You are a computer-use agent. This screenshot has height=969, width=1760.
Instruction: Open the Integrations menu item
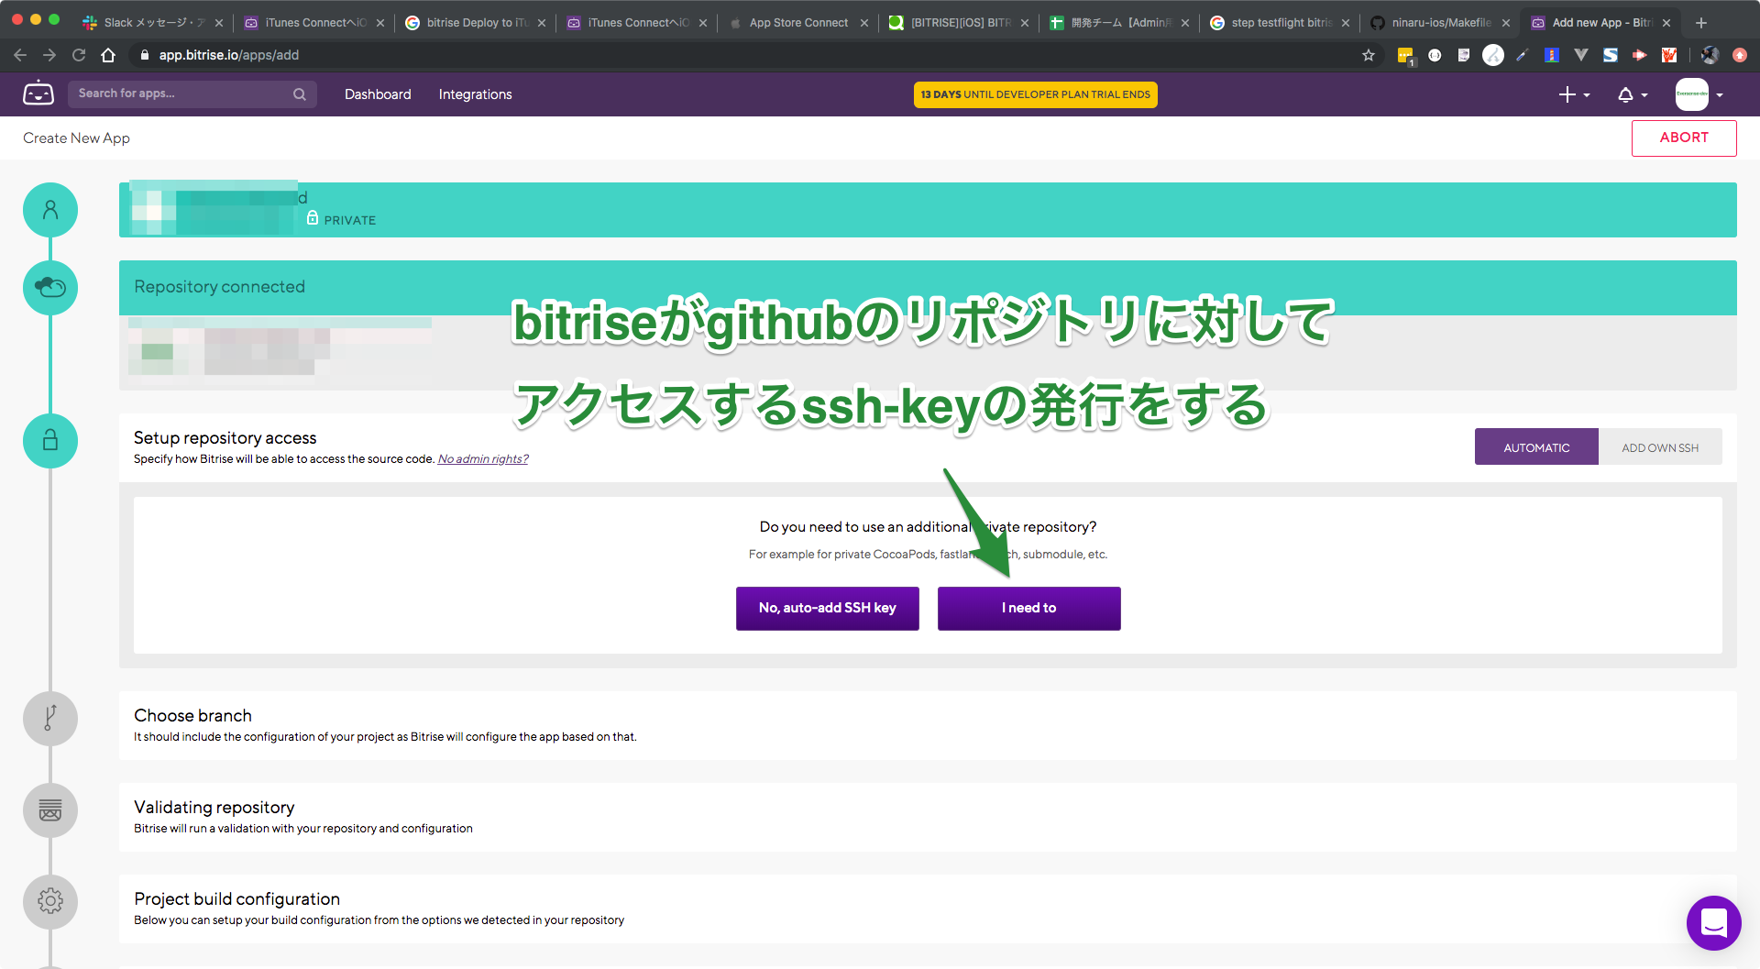[x=475, y=94]
